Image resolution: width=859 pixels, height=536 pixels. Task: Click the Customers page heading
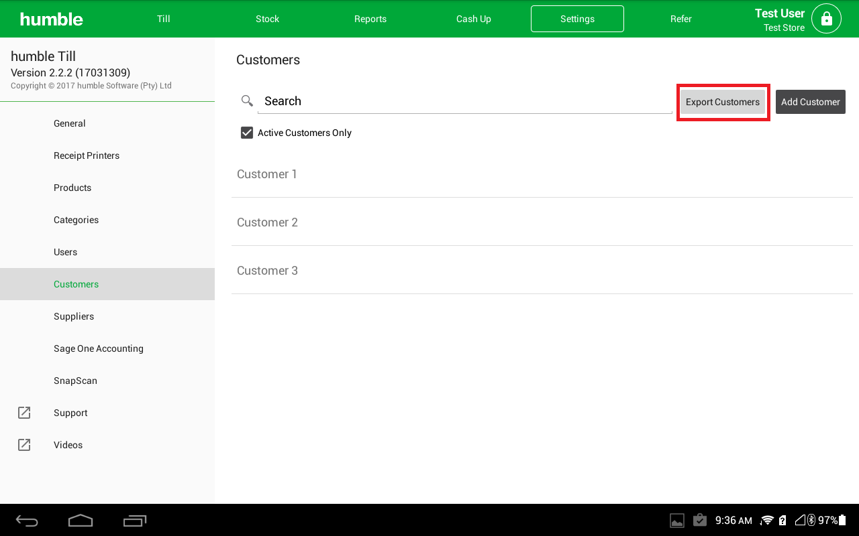point(268,60)
